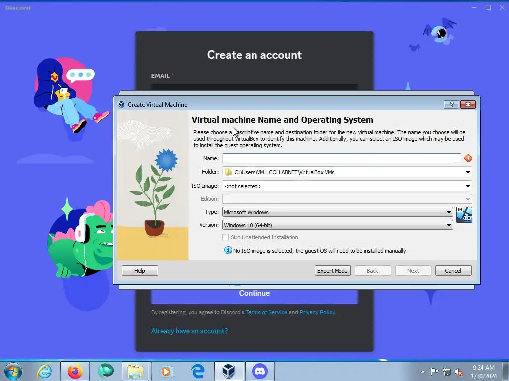This screenshot has height=381, width=509.
Task: Open Privacy Policy link in Discord
Action: coord(317,312)
